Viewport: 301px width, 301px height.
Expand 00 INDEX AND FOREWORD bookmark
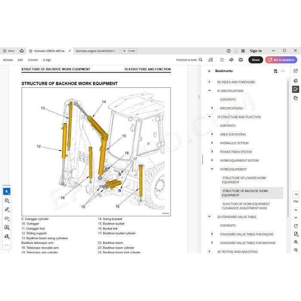tap(209, 82)
